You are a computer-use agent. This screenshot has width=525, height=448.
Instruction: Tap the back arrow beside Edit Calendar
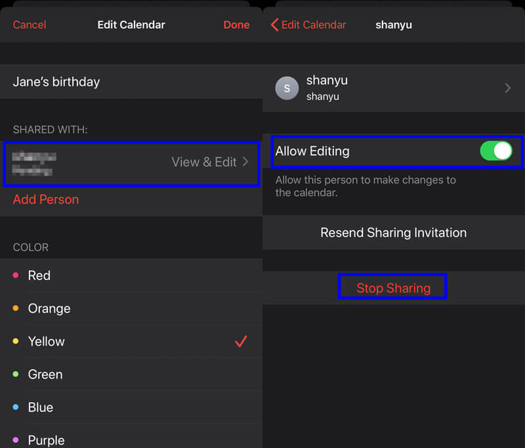pos(274,25)
